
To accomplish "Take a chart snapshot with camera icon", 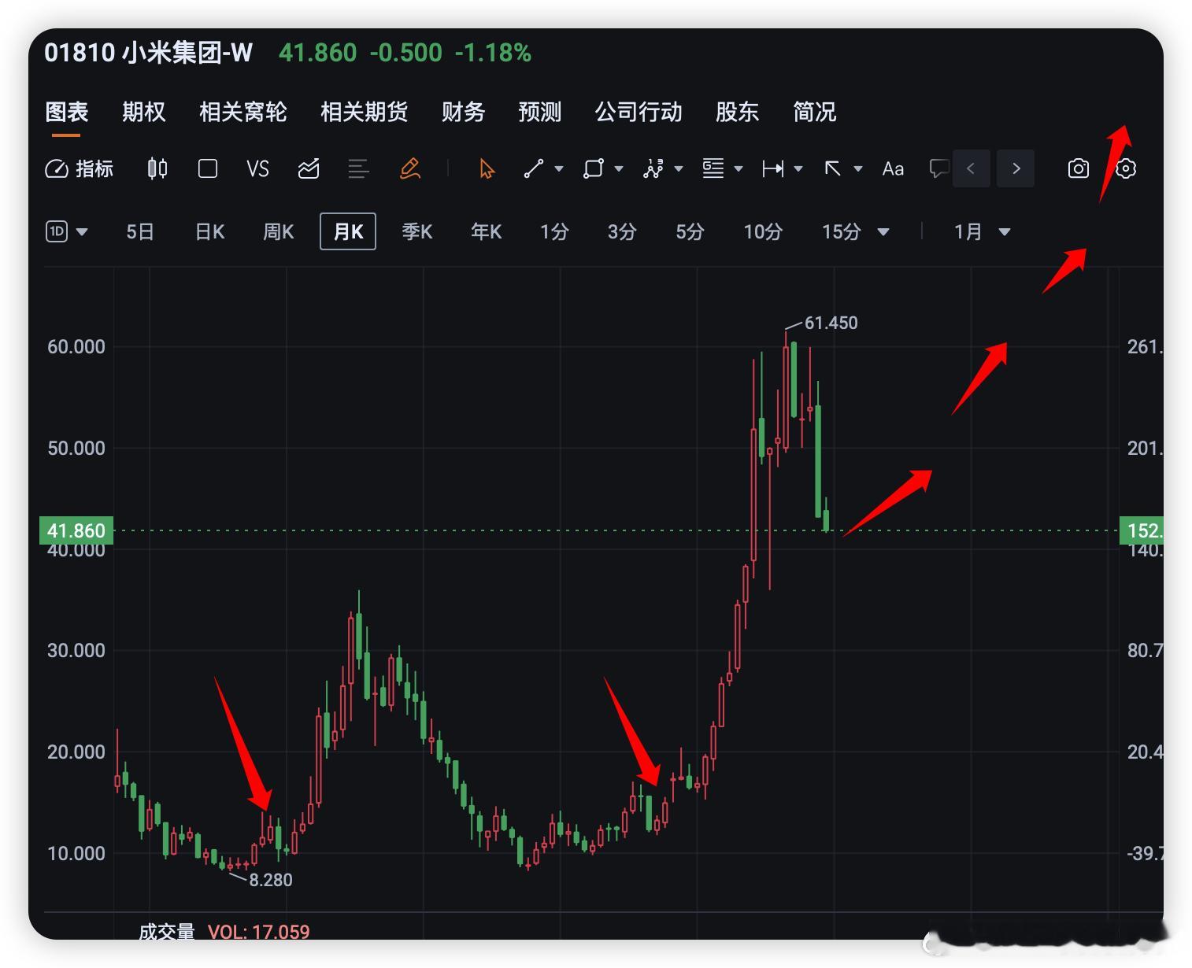I will tap(1079, 168).
